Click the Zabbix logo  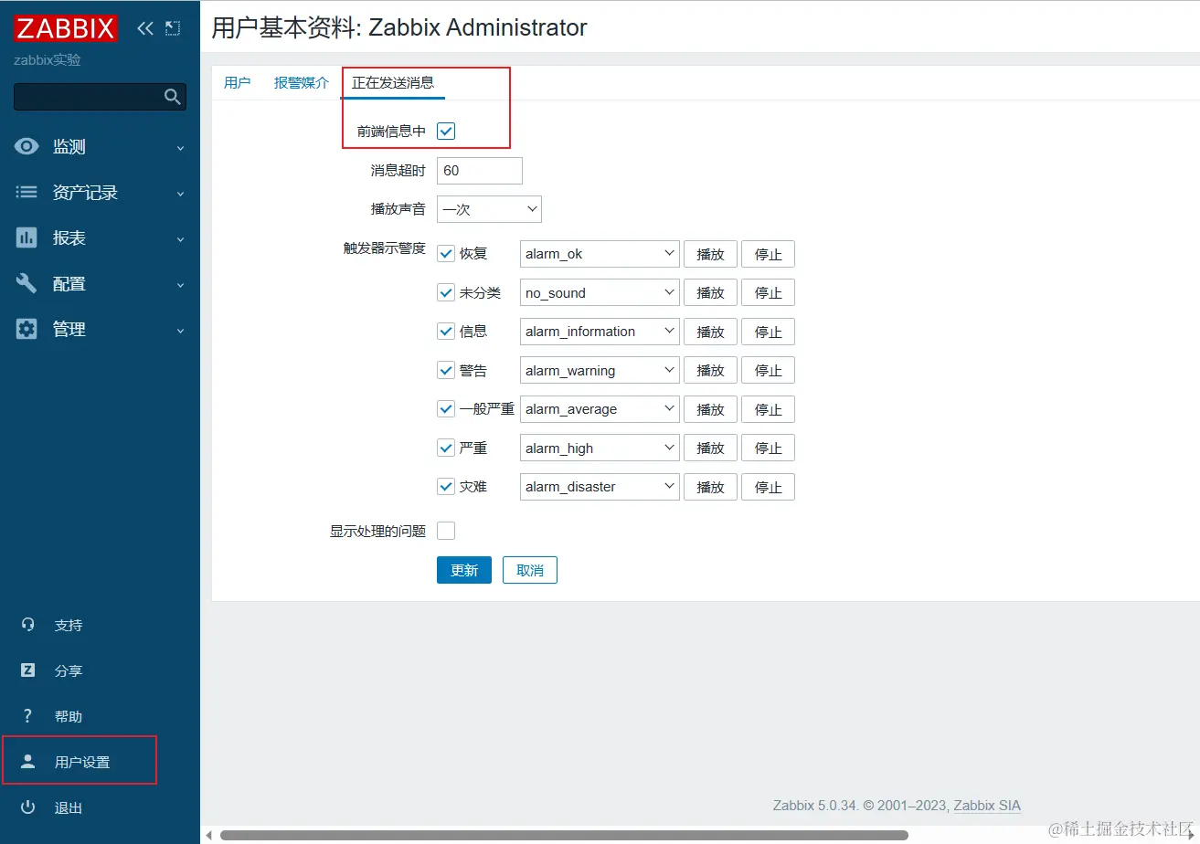[x=66, y=28]
